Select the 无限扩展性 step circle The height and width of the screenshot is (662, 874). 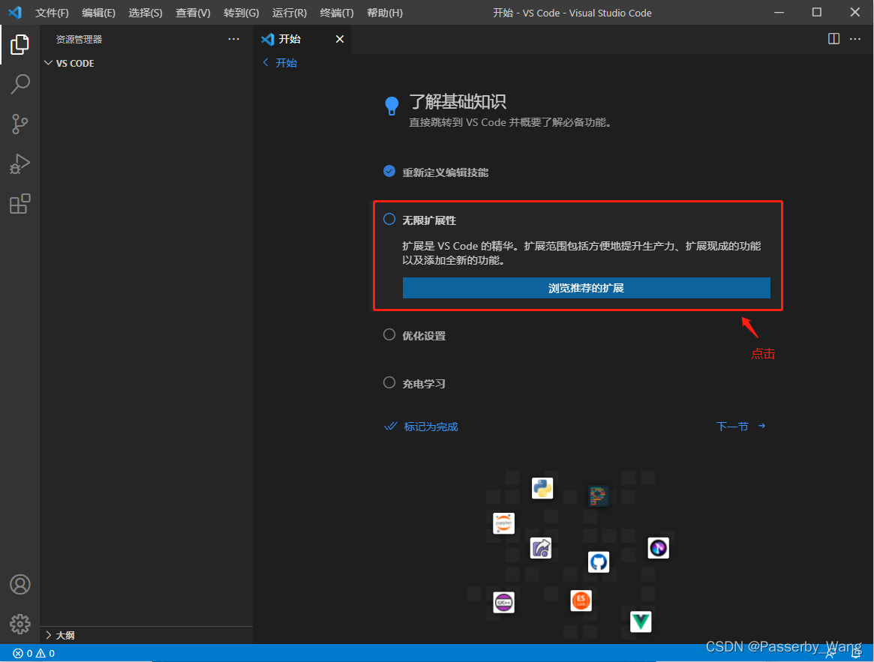(389, 219)
